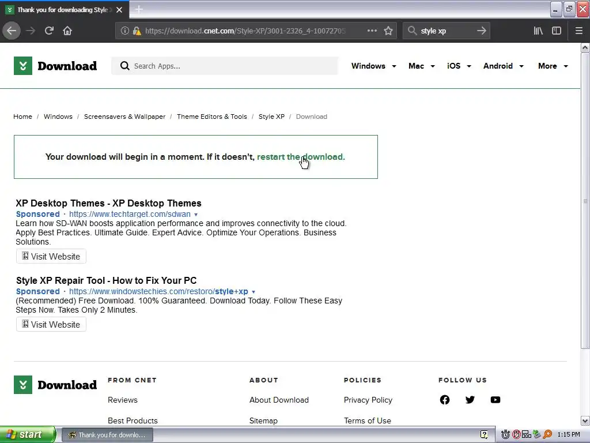
Task: Click the page scrollbar up arrow
Action: pos(585,47)
